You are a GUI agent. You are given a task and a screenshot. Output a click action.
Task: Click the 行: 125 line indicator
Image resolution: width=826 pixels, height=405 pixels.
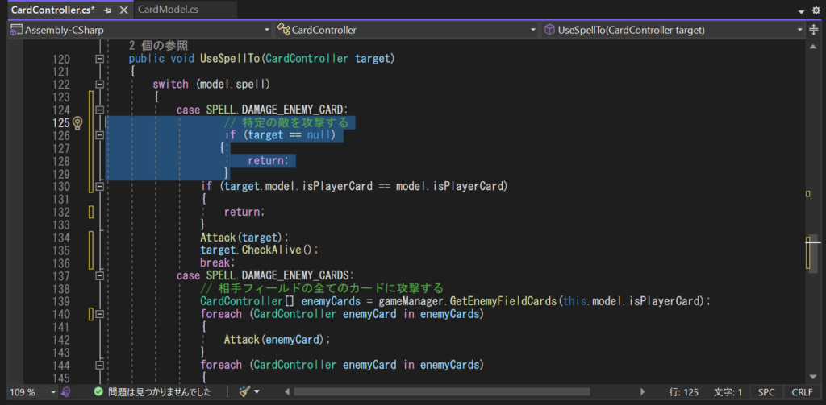click(684, 392)
